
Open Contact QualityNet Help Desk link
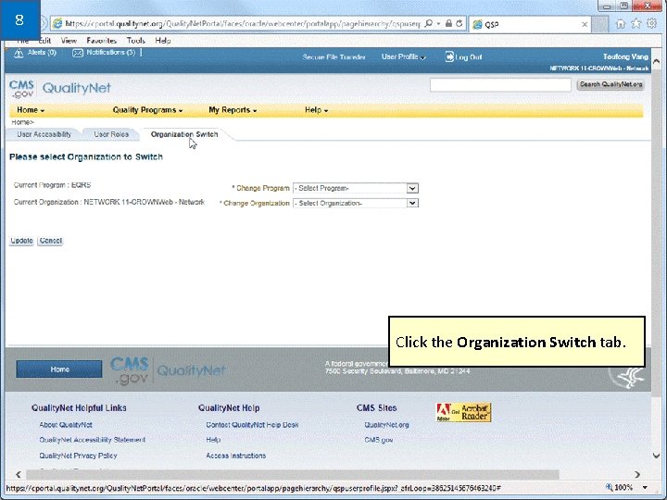252,425
